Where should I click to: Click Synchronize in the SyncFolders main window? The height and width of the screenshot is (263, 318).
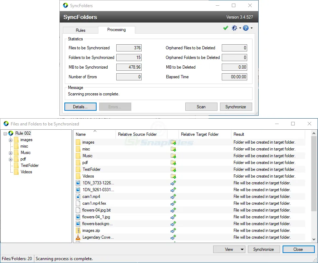pos(236,107)
